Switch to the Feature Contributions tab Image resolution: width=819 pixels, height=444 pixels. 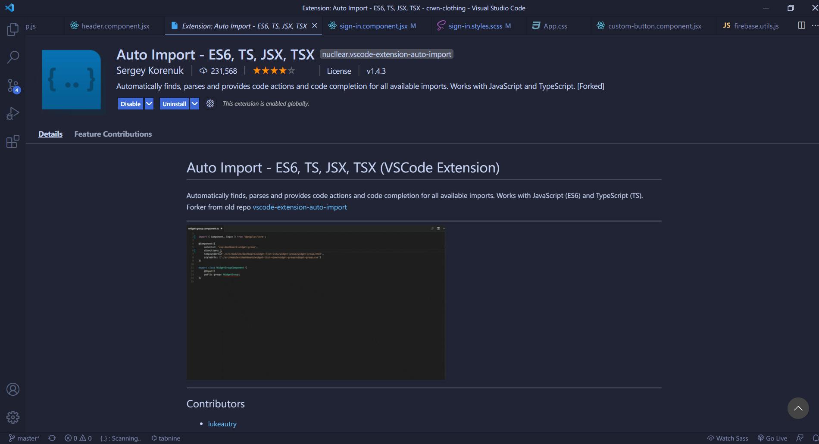tap(113, 134)
